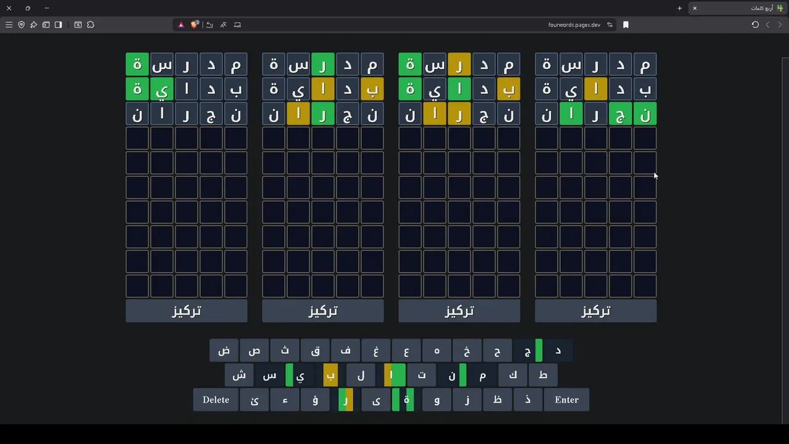Open the Brave Wallet icon
The height and width of the screenshot is (444, 789).
tap(46, 25)
